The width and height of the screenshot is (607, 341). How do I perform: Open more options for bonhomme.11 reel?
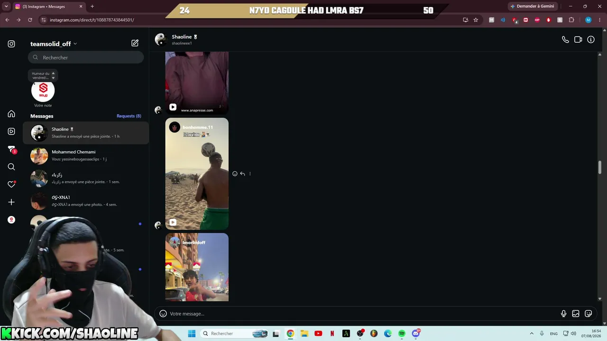click(250, 174)
